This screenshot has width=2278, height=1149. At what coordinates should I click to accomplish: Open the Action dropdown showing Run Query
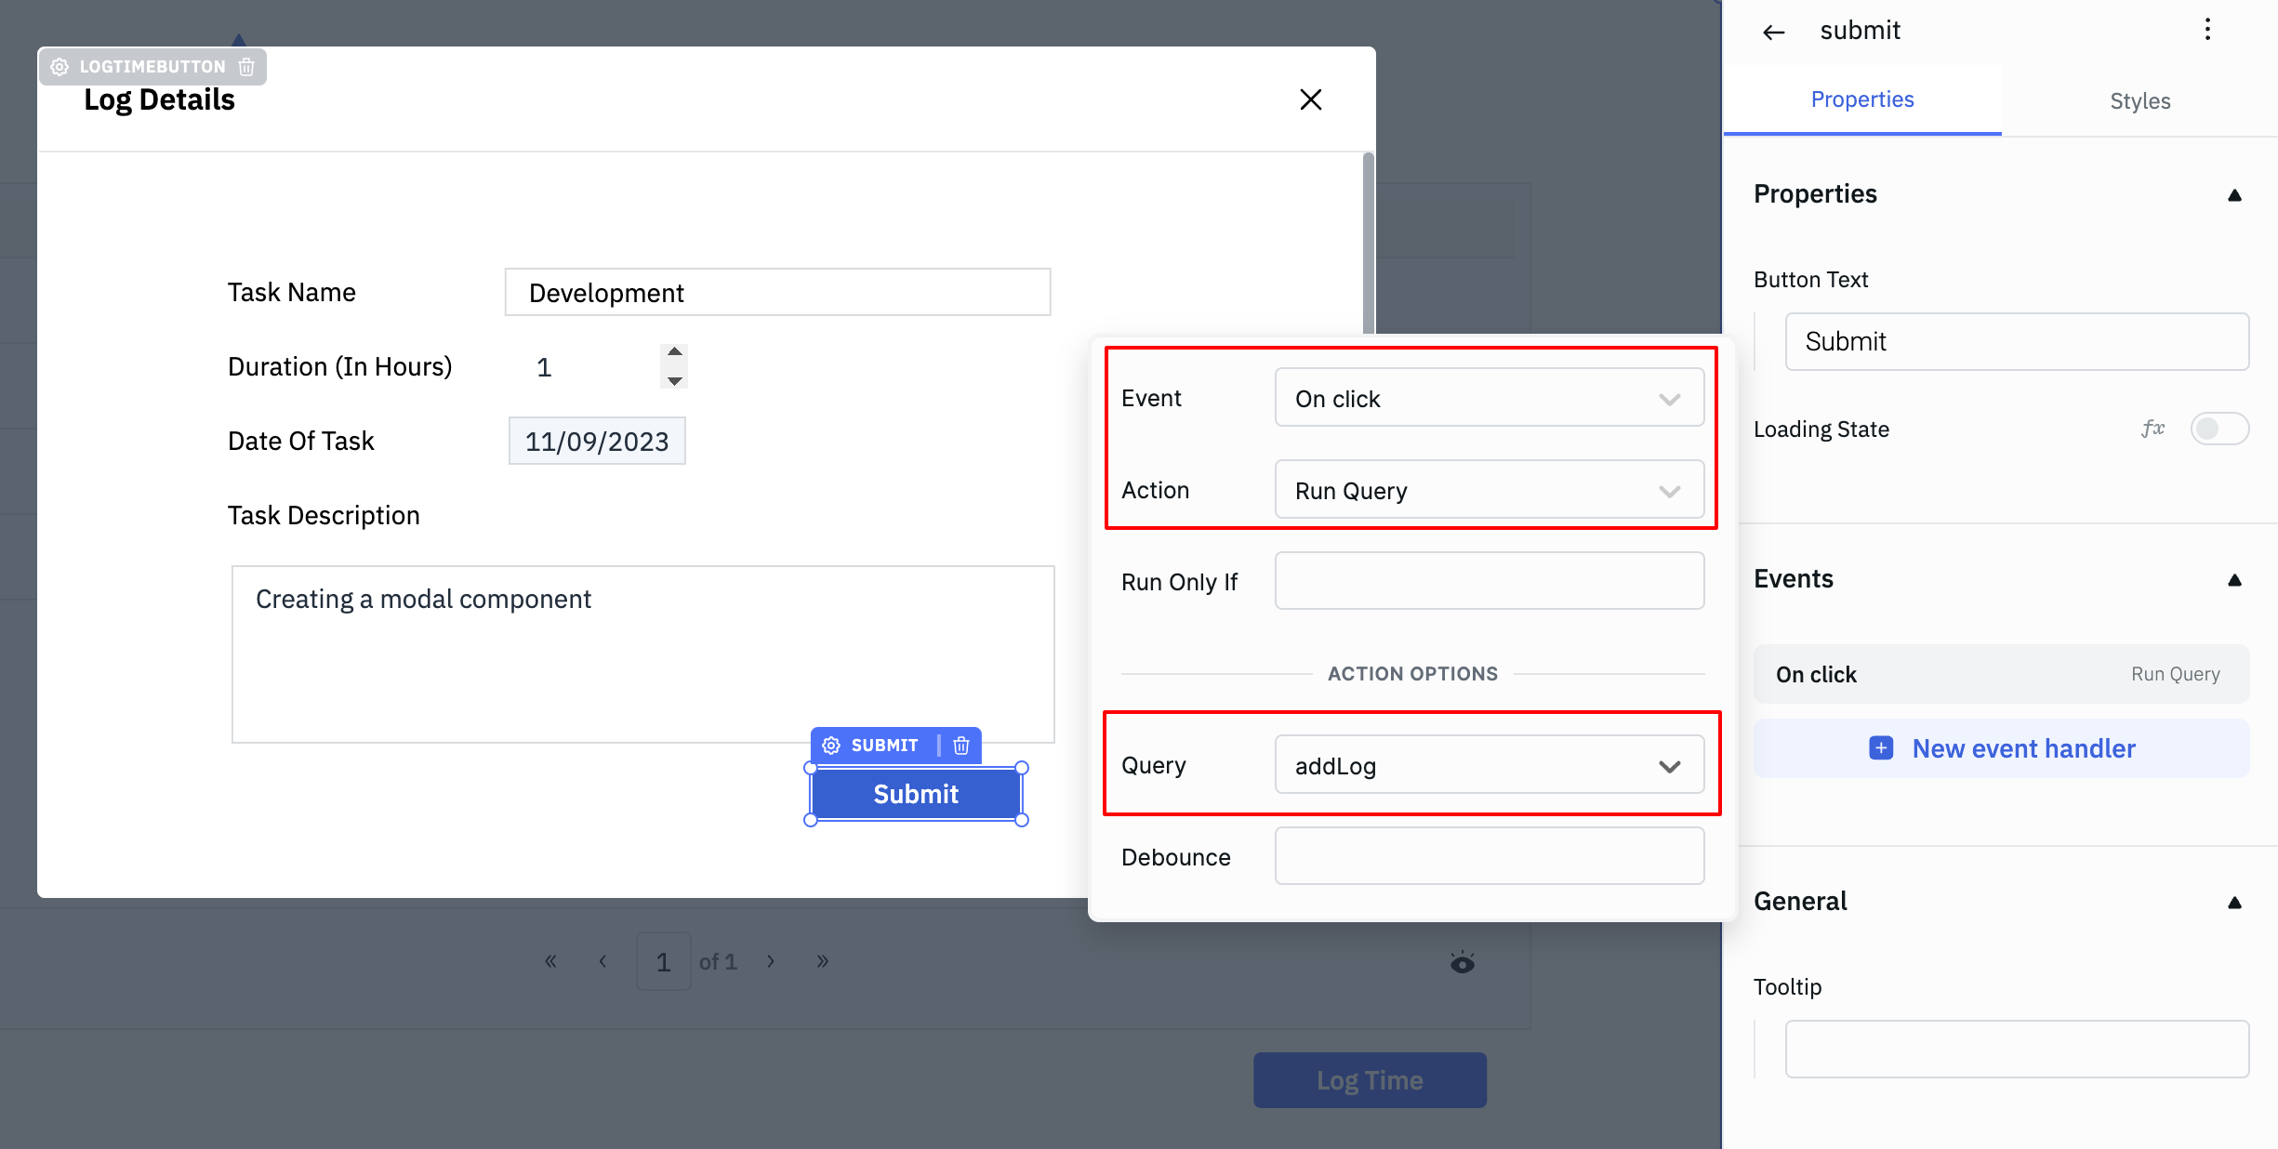[1489, 490]
